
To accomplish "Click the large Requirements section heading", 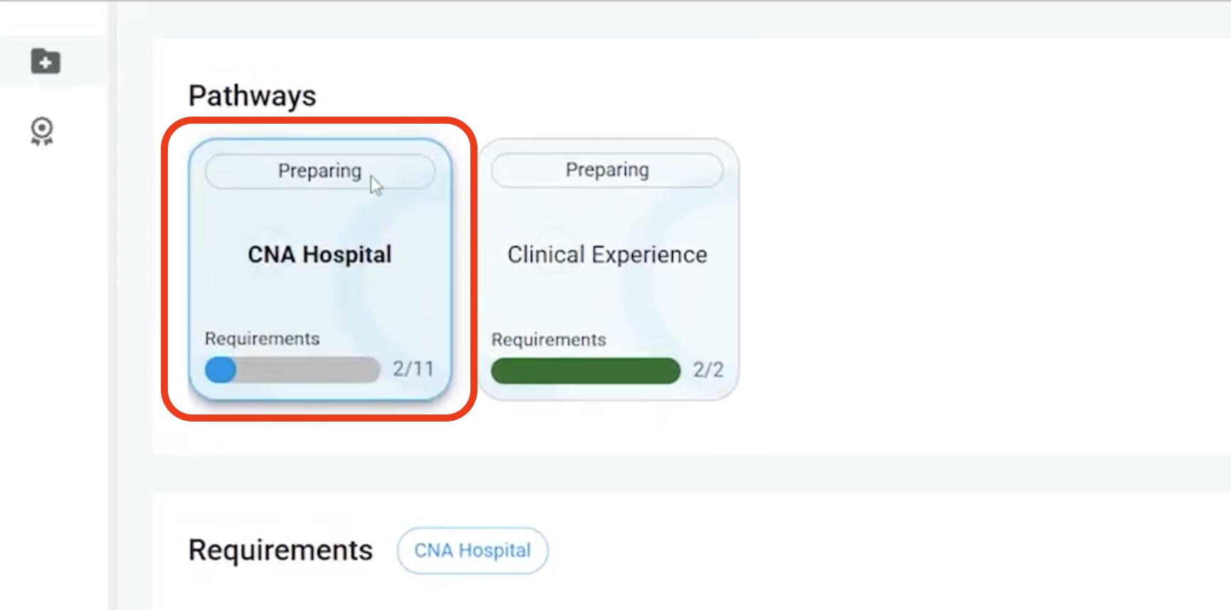I will [x=280, y=550].
